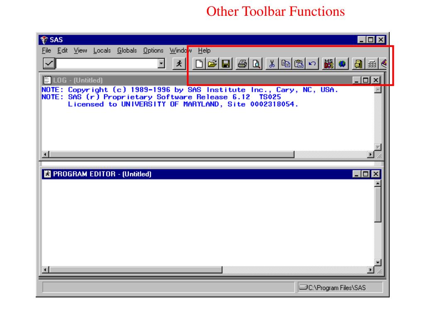Open the Options menu
This screenshot has width=425, height=319.
point(153,50)
